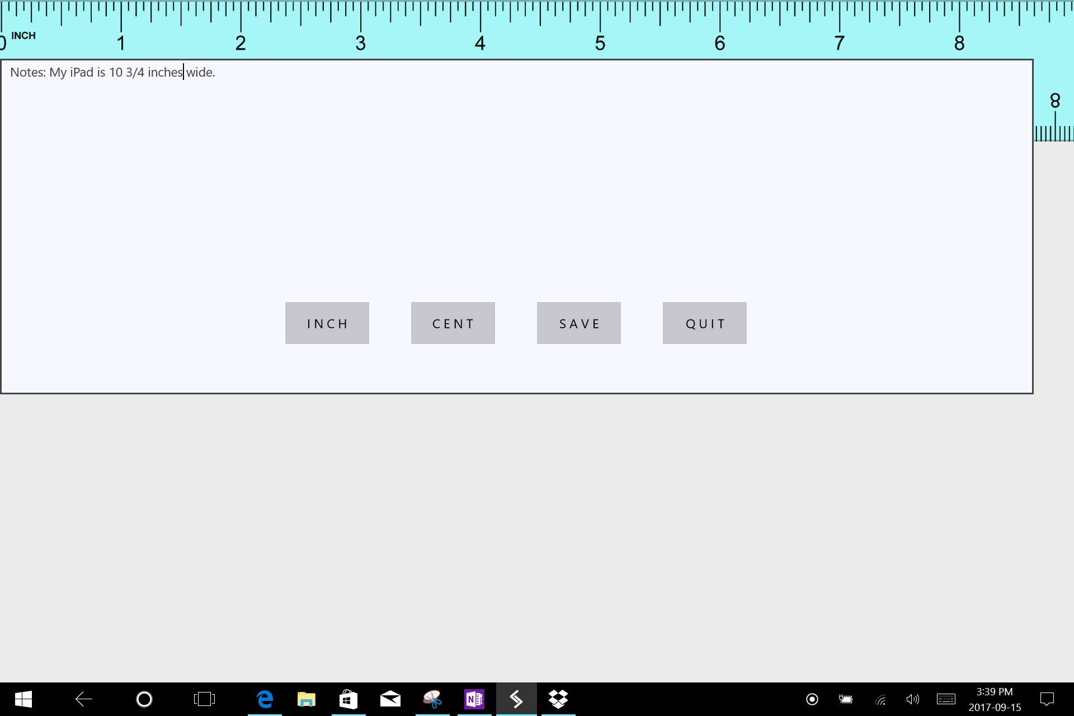Switch ruler to INCH units
This screenshot has width=1074, height=716.
tap(327, 323)
